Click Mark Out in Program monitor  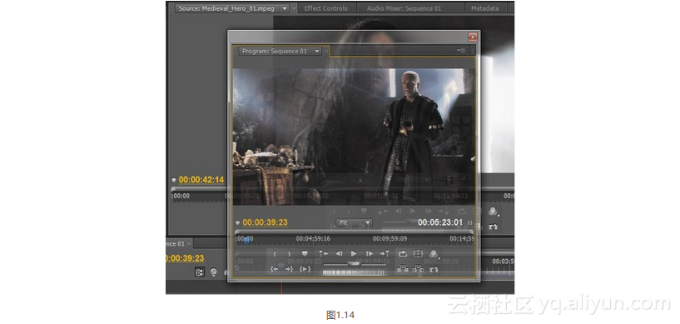290,254
